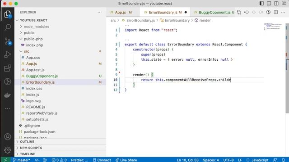Click the synchronize changes cloud icon
This screenshot has height=162, width=289.
[37, 160]
